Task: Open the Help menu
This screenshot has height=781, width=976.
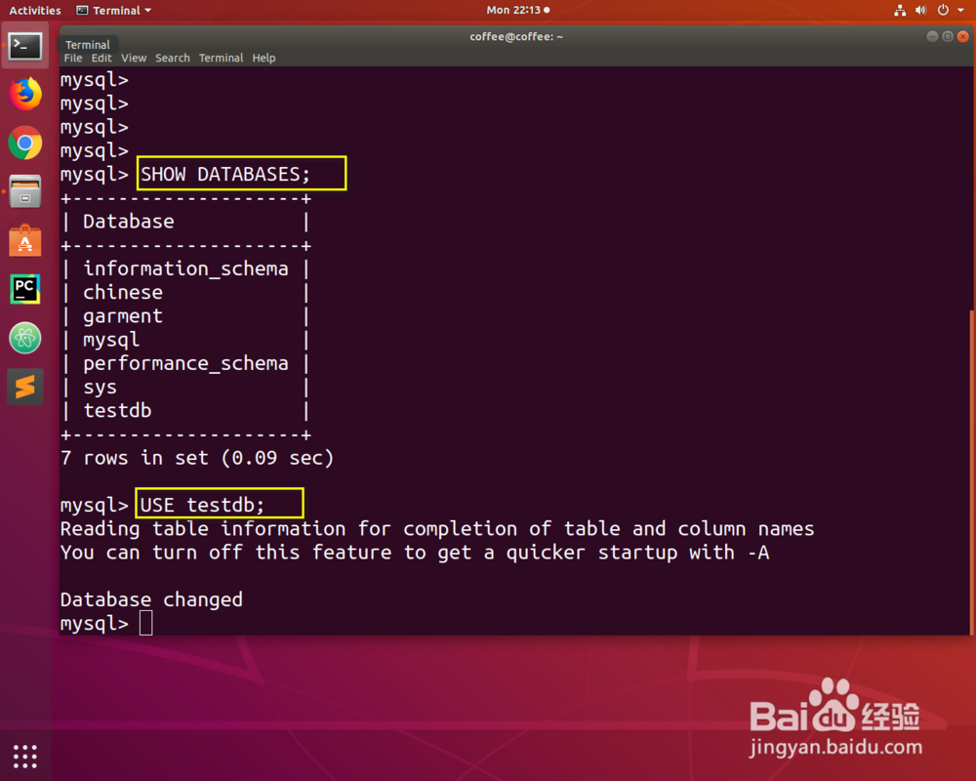Action: (x=264, y=58)
